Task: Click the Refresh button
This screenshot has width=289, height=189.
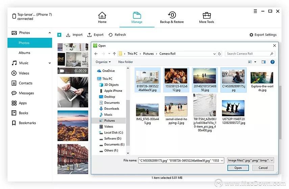Action: 117,35
